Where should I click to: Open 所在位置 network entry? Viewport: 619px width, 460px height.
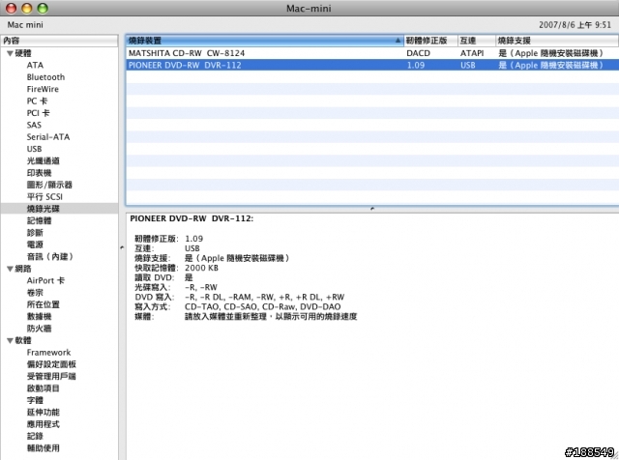43,304
